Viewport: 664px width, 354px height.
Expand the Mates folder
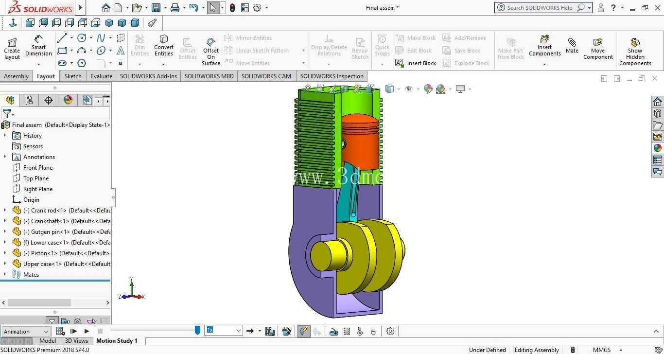[x=5, y=275]
